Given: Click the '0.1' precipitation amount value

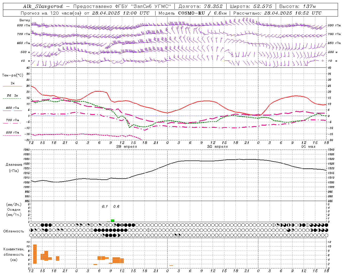Looking at the screenshot, I should (105, 207).
